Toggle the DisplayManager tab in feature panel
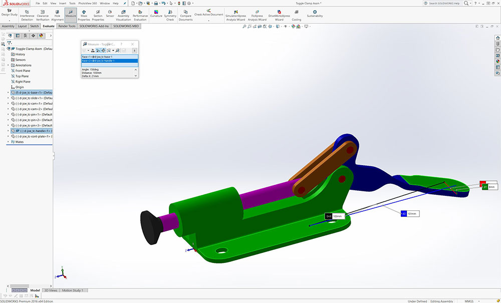501x303 pixels. [x=41, y=36]
